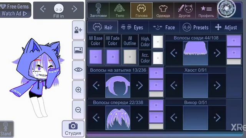Open second color swatch of Волосы на затылке

pyautogui.click(x=156, y=85)
